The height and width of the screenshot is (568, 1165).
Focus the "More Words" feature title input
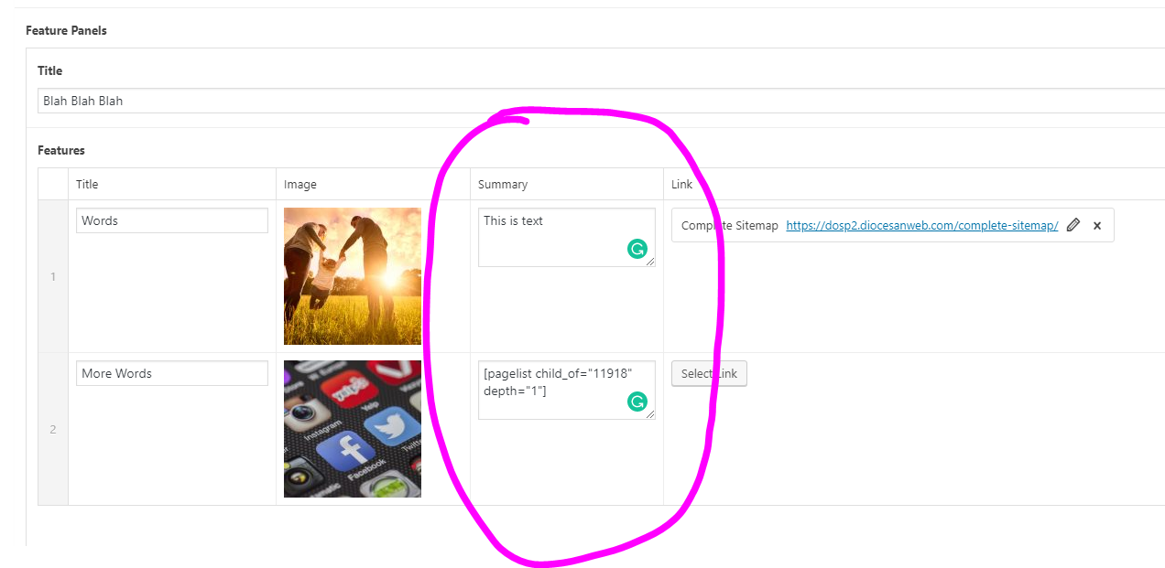172,373
